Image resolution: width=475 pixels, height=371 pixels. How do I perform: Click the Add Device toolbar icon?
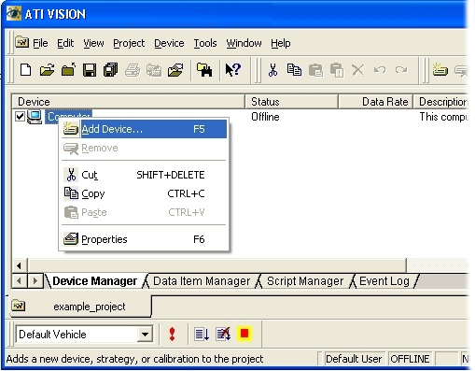pyautogui.click(x=440, y=69)
